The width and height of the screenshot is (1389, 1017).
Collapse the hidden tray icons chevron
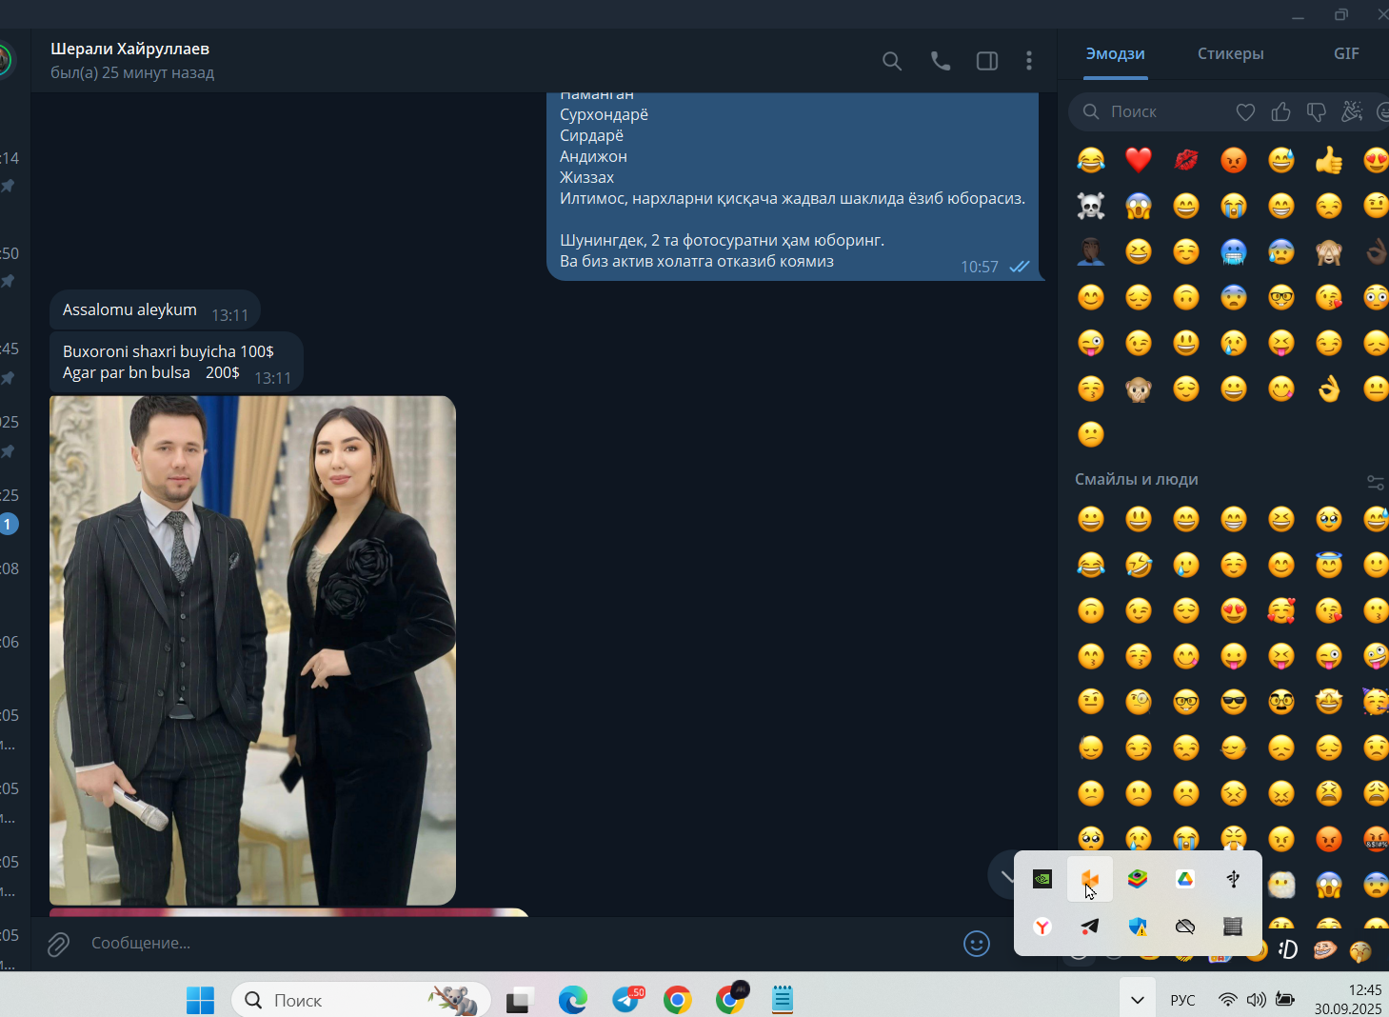[x=1137, y=1000]
